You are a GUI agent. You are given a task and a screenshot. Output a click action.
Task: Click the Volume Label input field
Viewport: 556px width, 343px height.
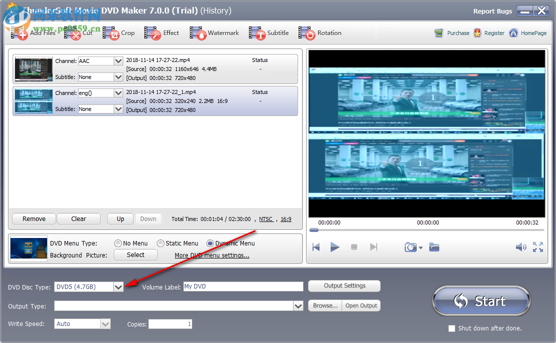tap(243, 286)
